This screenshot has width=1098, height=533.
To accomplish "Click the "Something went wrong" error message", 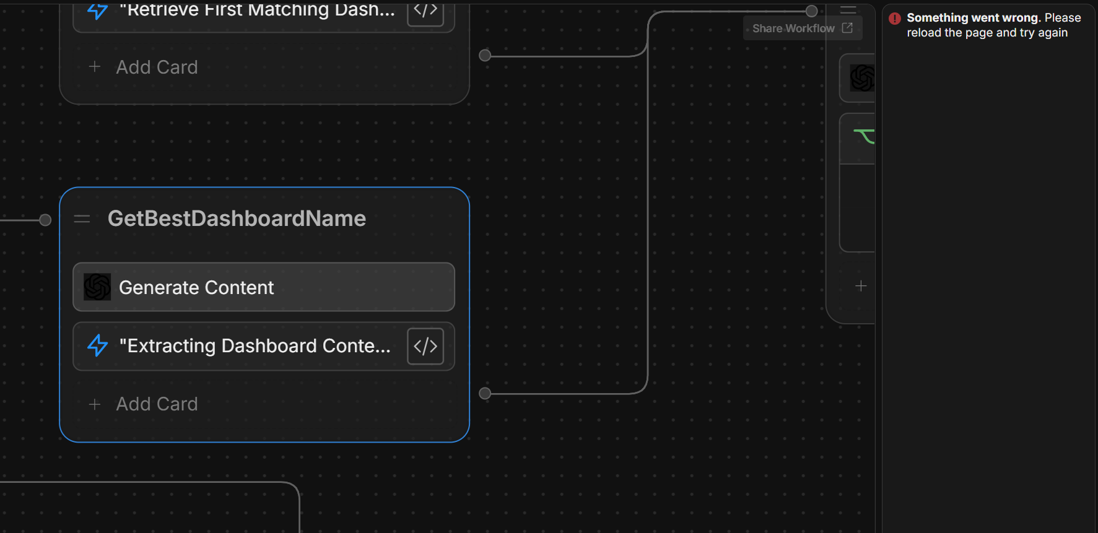I will point(993,25).
